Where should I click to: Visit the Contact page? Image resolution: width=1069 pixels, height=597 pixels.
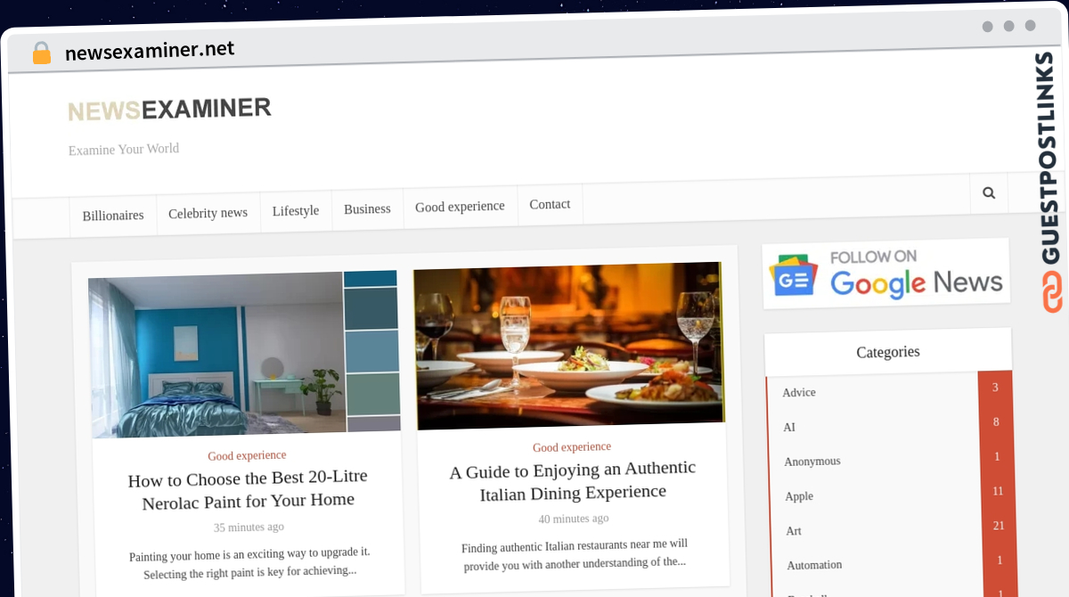[x=550, y=204]
